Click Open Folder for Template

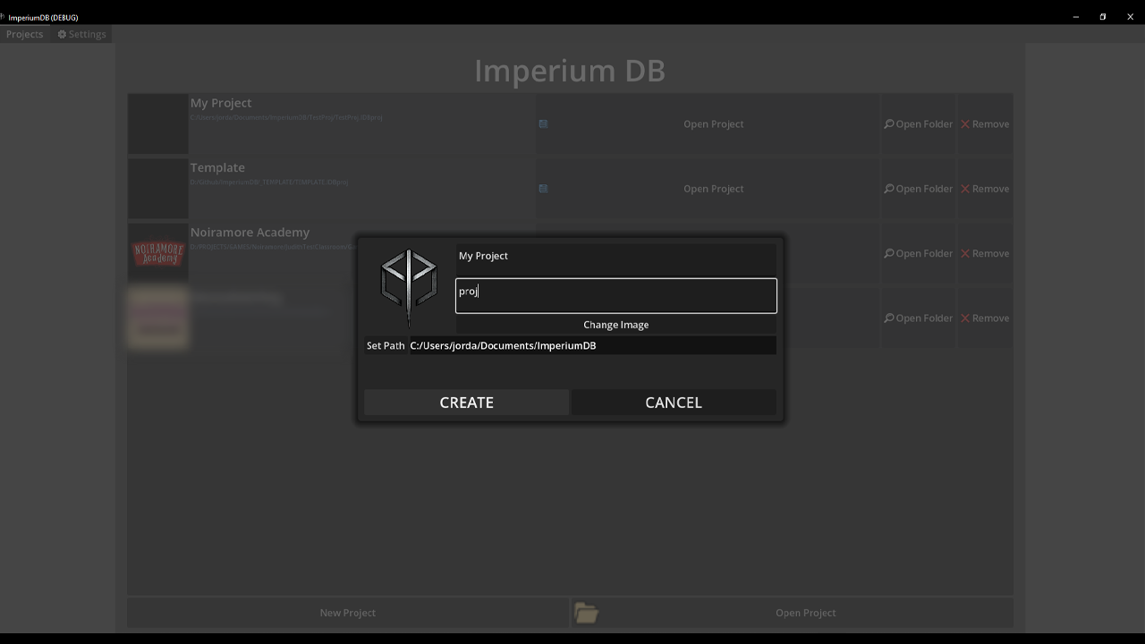point(919,189)
